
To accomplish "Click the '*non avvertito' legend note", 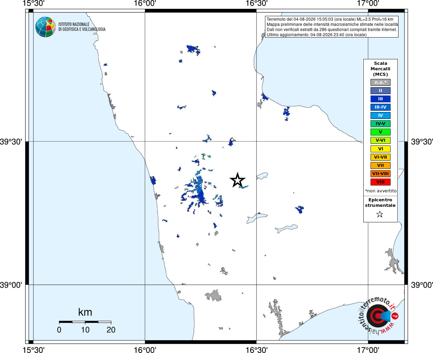I will coord(381,191).
